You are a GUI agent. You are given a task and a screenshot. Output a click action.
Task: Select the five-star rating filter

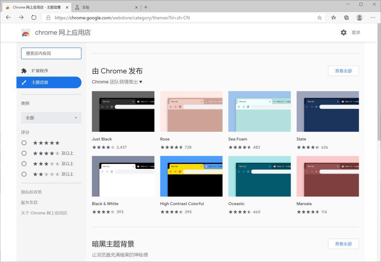click(x=24, y=143)
